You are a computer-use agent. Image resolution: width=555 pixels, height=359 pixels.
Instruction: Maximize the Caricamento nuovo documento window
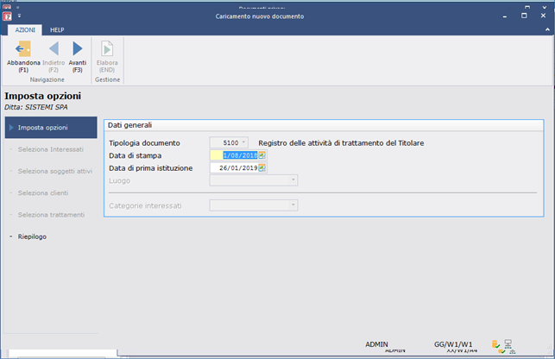click(x=524, y=16)
